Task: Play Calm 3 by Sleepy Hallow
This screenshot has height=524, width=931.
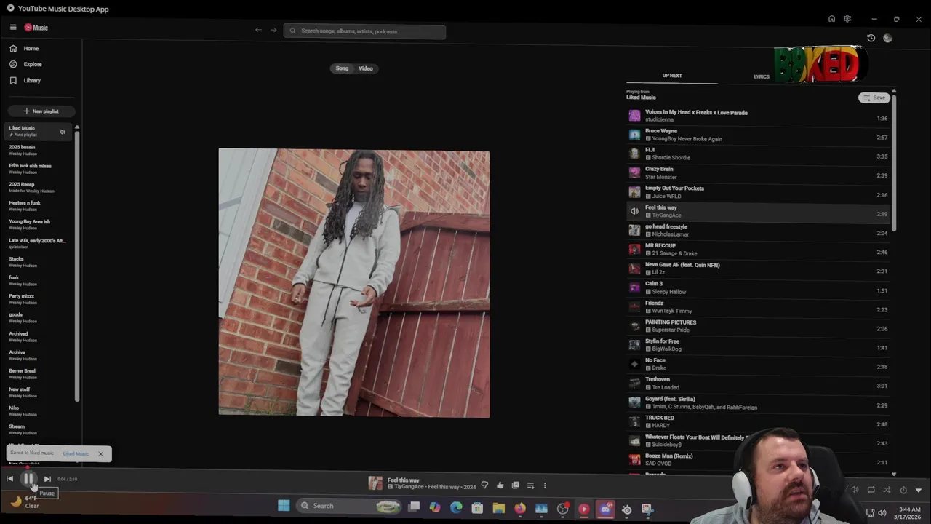Action: 759,287
